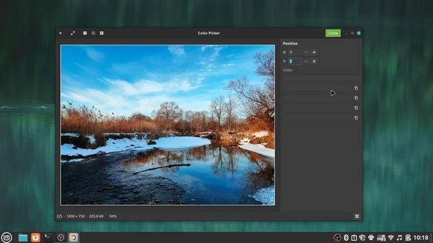Image resolution: width=433 pixels, height=243 pixels.
Task: Focus the X position input field
Action: [x=295, y=52]
